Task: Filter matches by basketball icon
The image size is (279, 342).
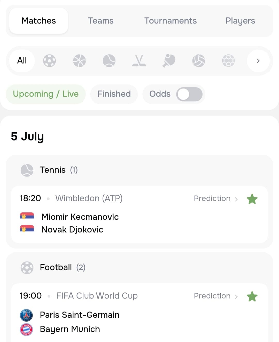Action: pyautogui.click(x=79, y=61)
